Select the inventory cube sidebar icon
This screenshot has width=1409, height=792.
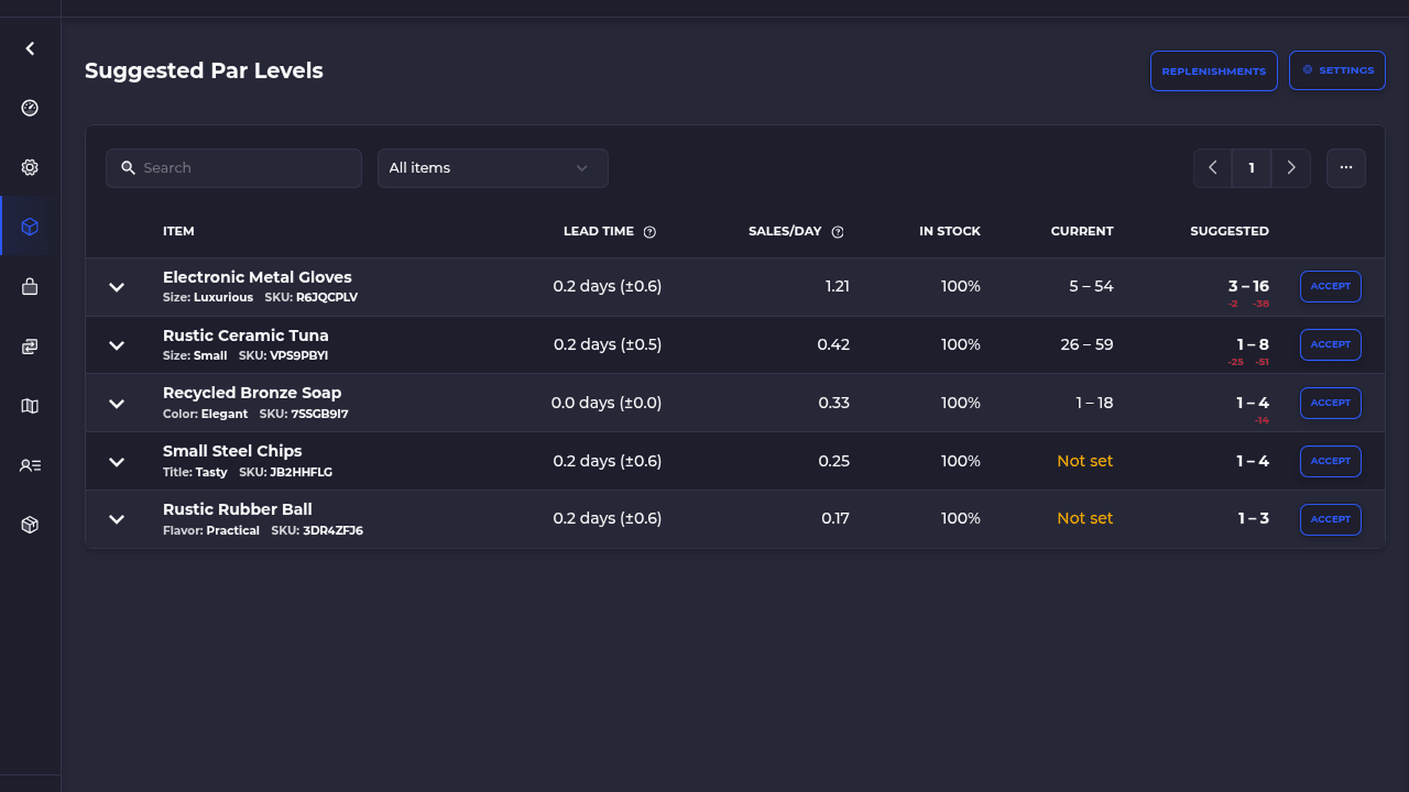click(x=30, y=227)
